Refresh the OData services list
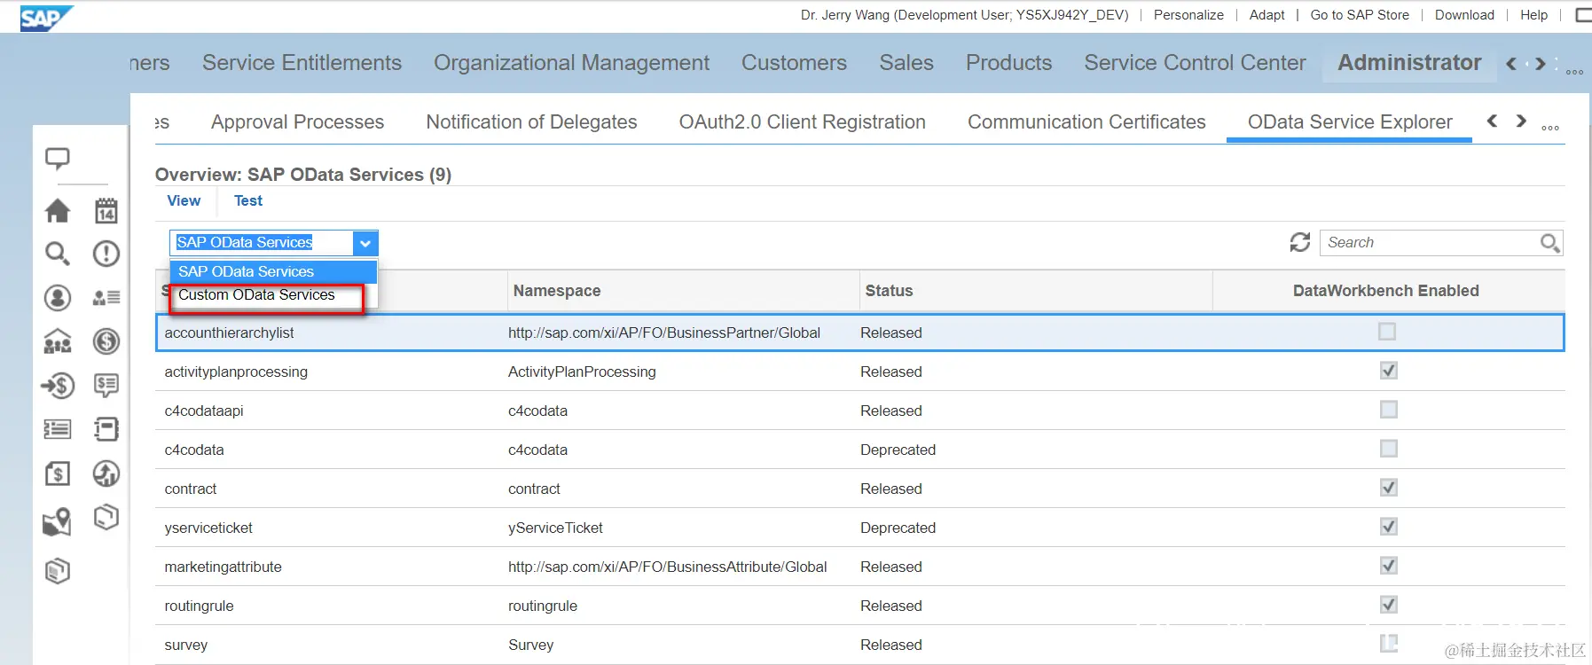 pos(1300,242)
